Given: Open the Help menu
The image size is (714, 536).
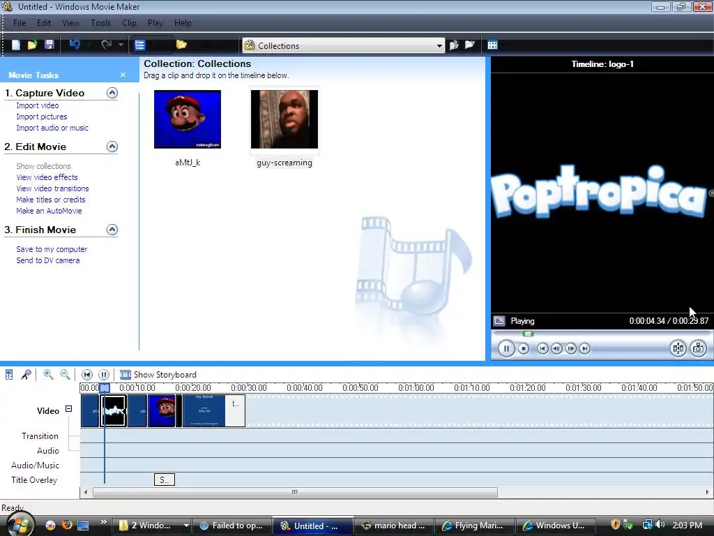Looking at the screenshot, I should click(183, 23).
